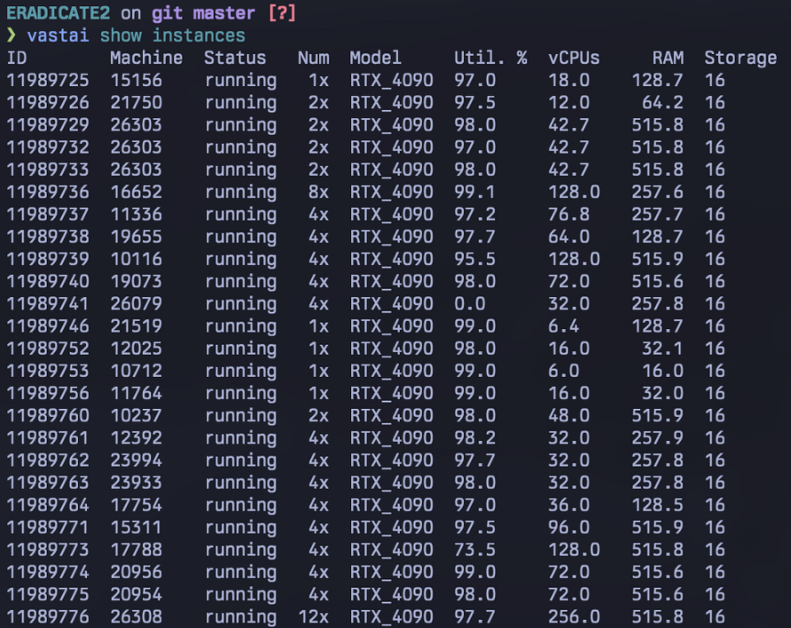
Task: Click the vastai command word
Action: (58, 35)
